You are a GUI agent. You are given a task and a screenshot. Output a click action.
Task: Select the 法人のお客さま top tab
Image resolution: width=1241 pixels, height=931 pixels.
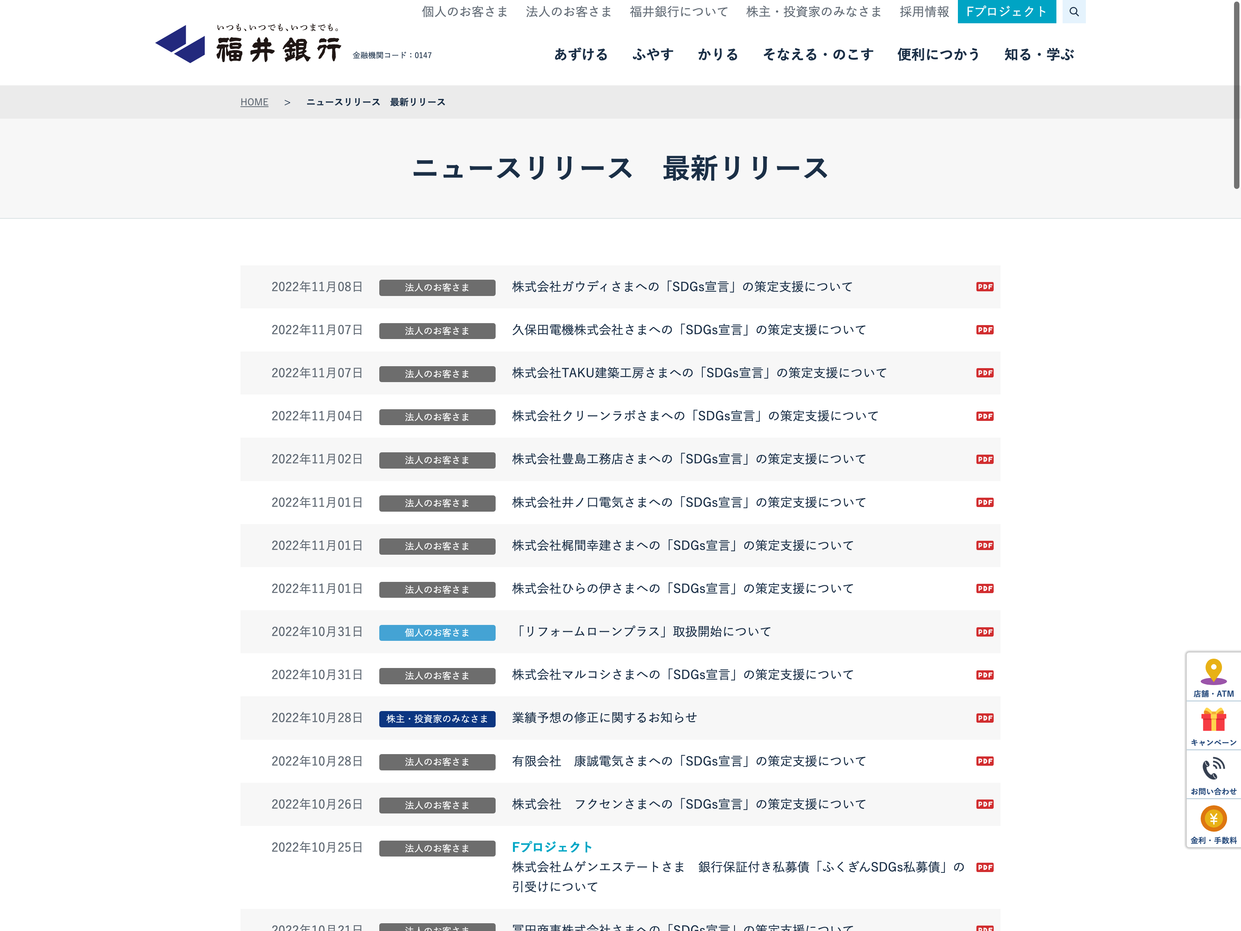coord(568,12)
